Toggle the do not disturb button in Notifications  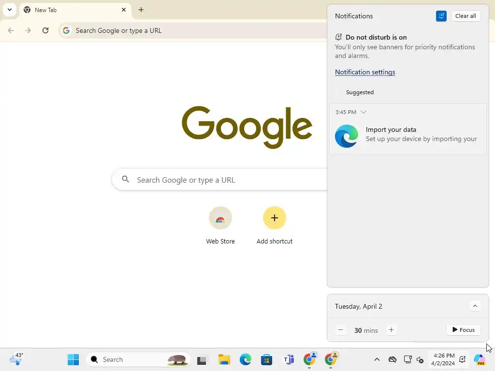click(441, 16)
